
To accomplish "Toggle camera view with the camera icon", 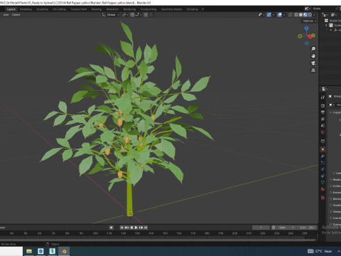I will 313,63.
